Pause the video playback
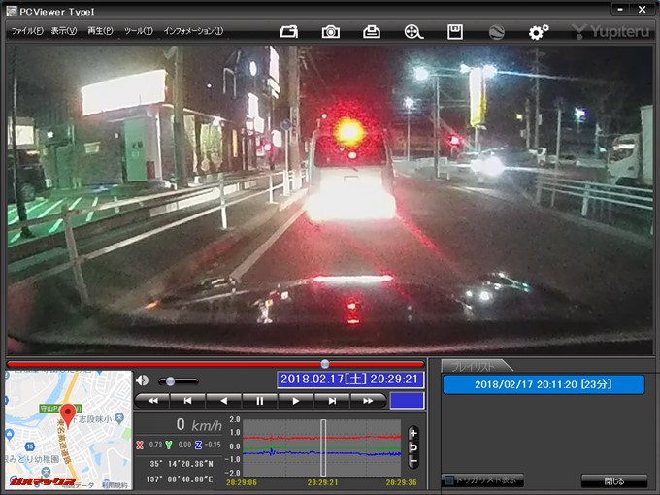Viewport: 660px width, 495px height. point(260,400)
